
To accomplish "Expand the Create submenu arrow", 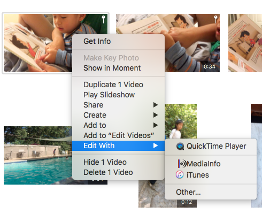I will click(156, 115).
